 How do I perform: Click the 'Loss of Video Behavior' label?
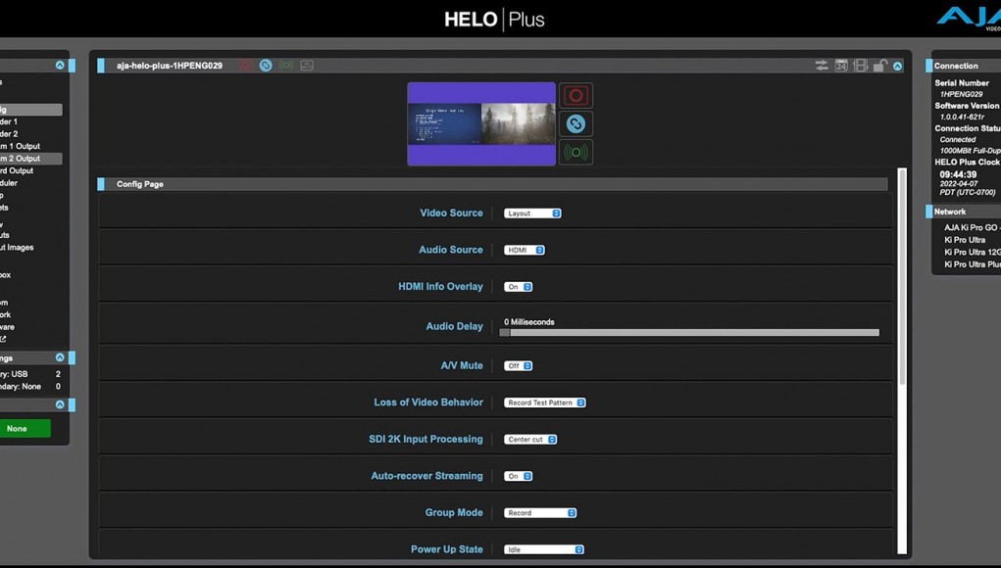point(428,402)
